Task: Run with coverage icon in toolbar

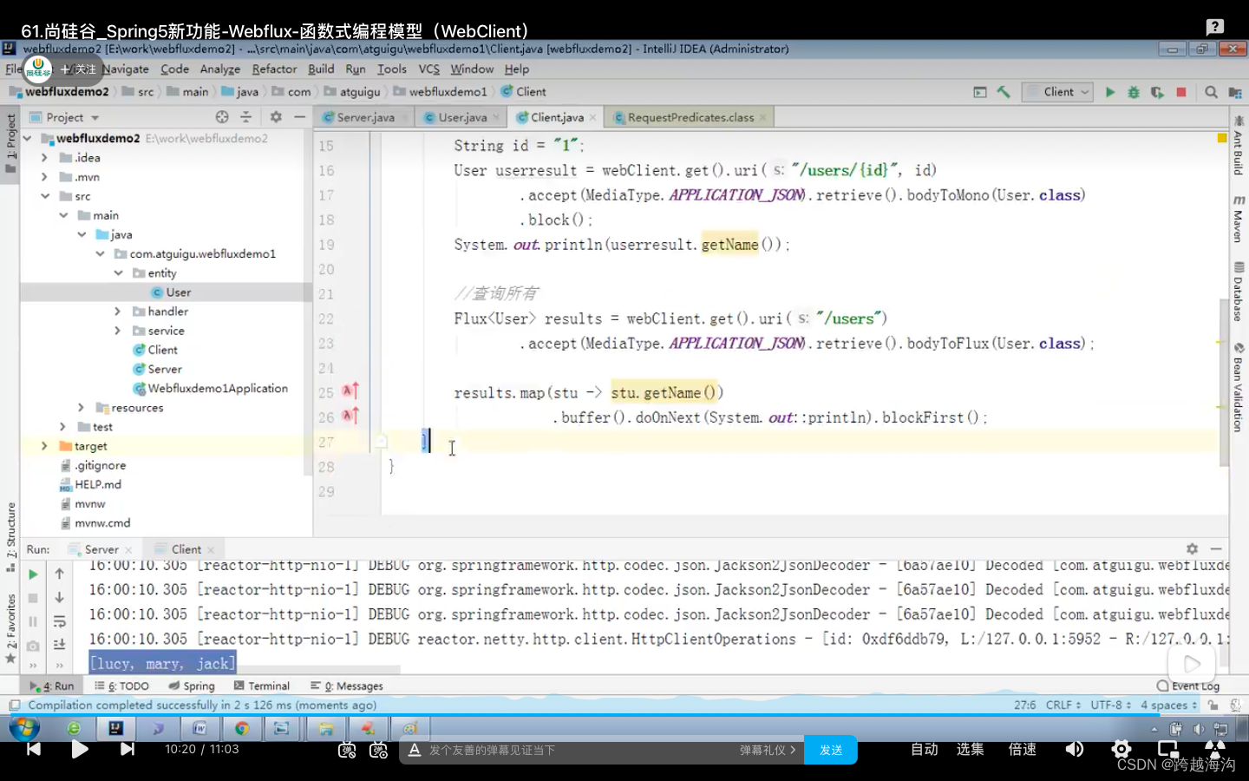Action: point(1157,92)
